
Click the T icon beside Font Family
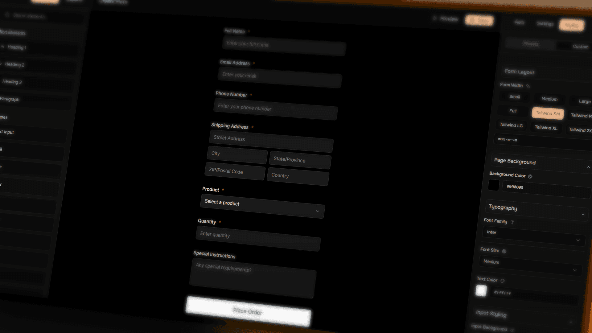click(x=512, y=222)
